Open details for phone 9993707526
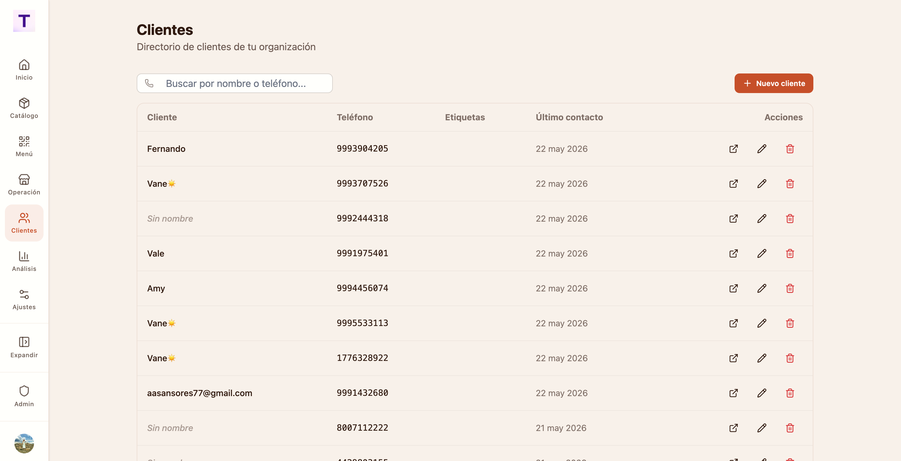Screen dimensions: 901x461 coord(733,184)
